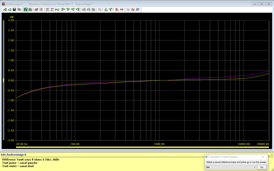
Task: Click the yellow vertical level marker at 0.00
Action: tap(3, 80)
